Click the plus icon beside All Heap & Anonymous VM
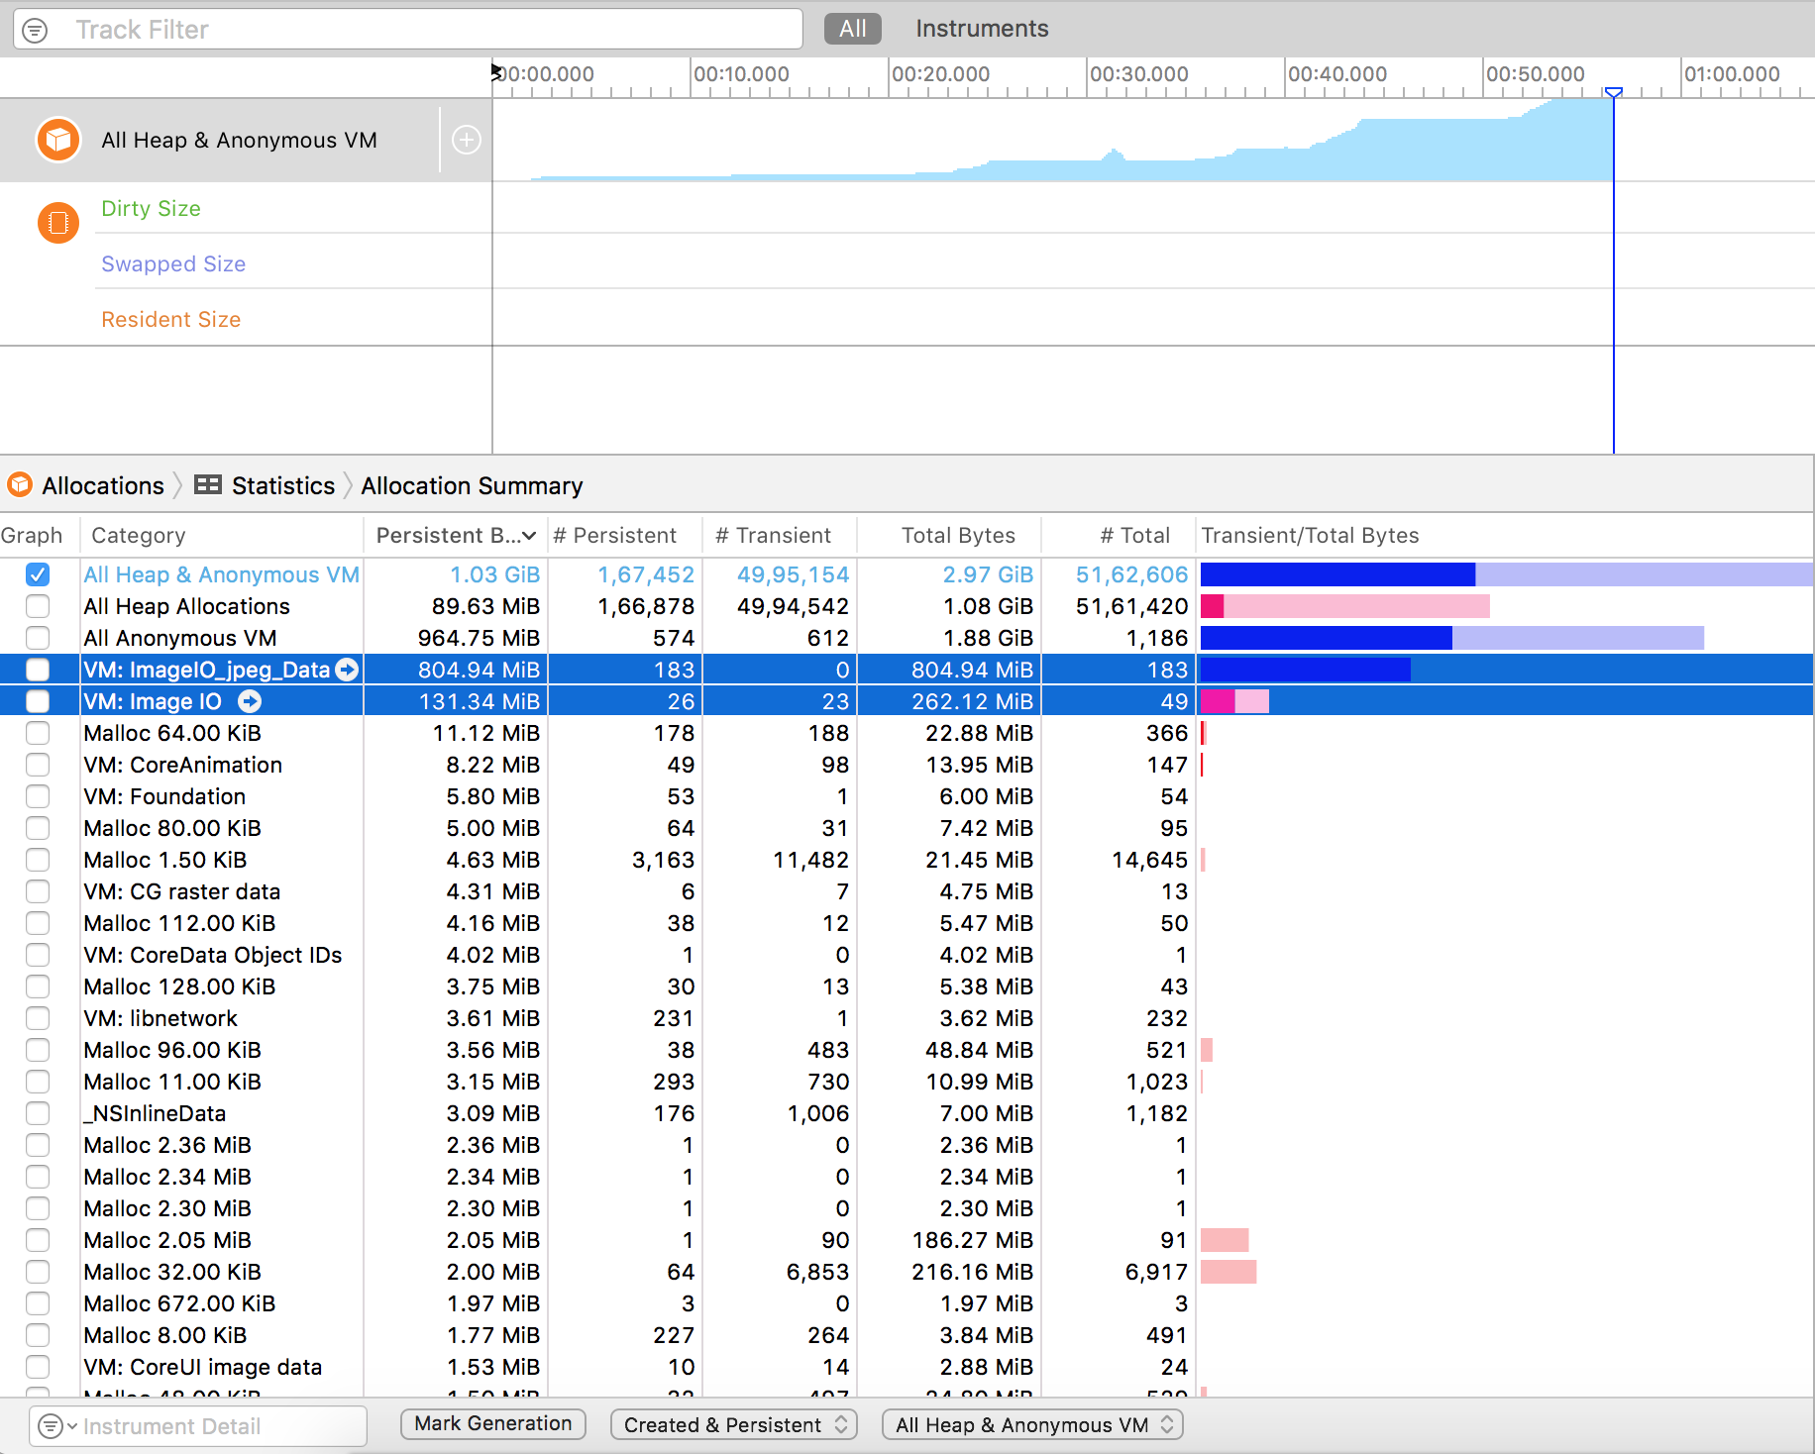The height and width of the screenshot is (1454, 1815). click(x=466, y=140)
